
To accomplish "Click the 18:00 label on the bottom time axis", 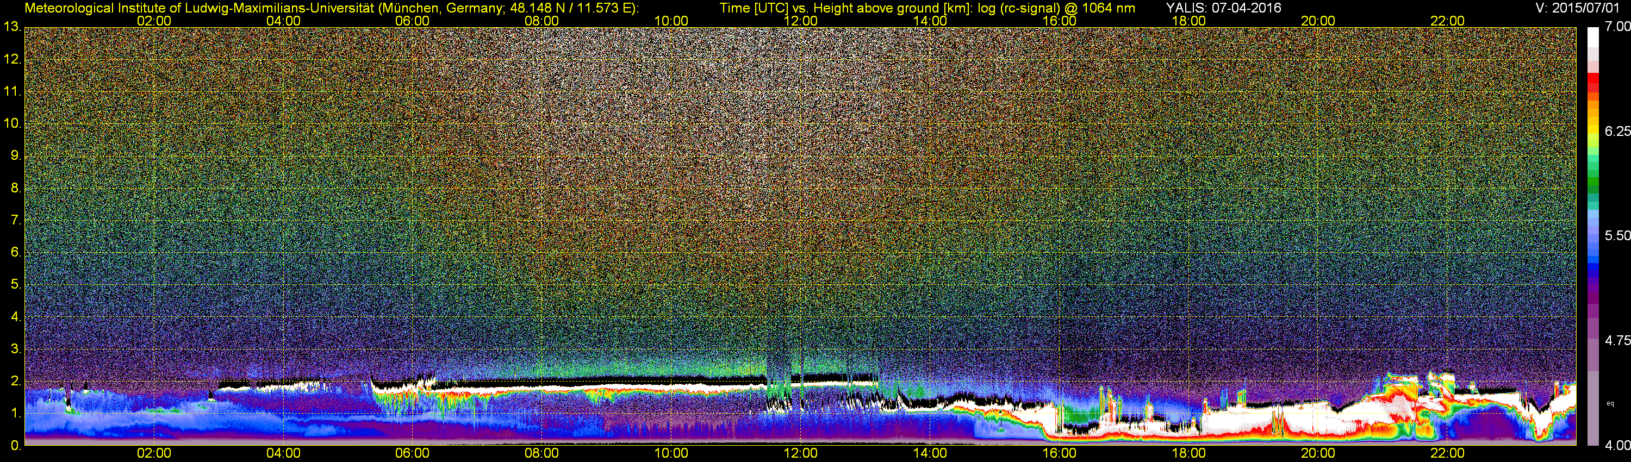I will tap(1188, 453).
